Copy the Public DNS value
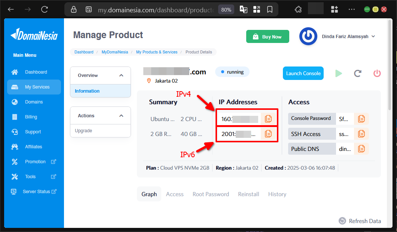Screen dimensions: 397x232 coord(361,148)
